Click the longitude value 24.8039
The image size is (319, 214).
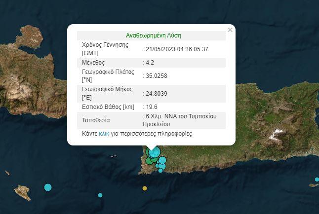click(156, 93)
